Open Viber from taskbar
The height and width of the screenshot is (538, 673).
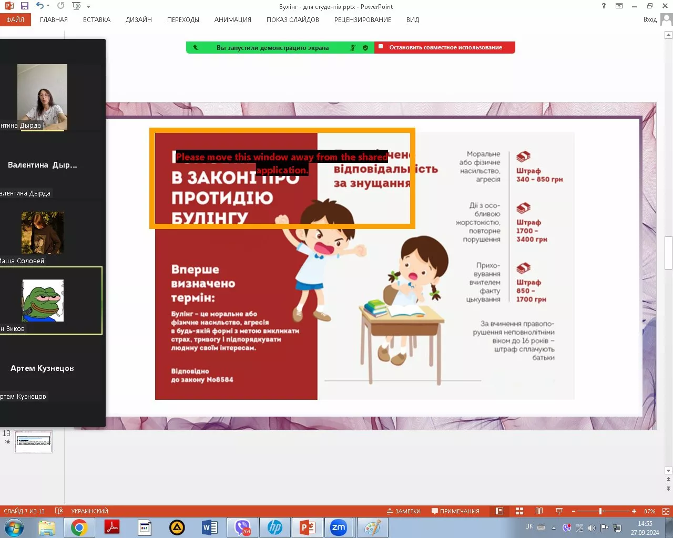242,527
